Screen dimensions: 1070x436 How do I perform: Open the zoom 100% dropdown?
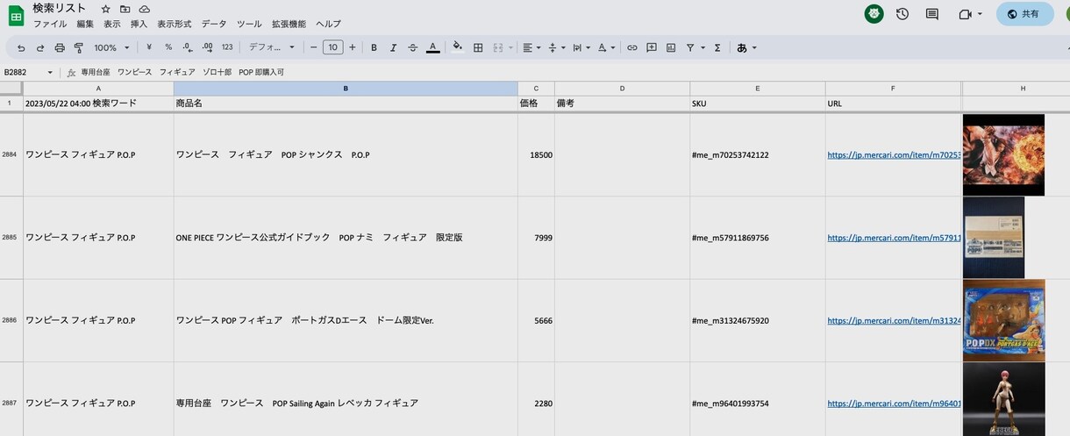[111, 47]
